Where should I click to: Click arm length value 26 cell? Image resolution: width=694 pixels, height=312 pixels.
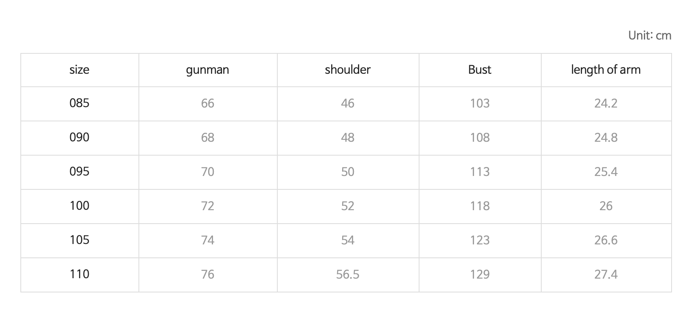(x=606, y=206)
